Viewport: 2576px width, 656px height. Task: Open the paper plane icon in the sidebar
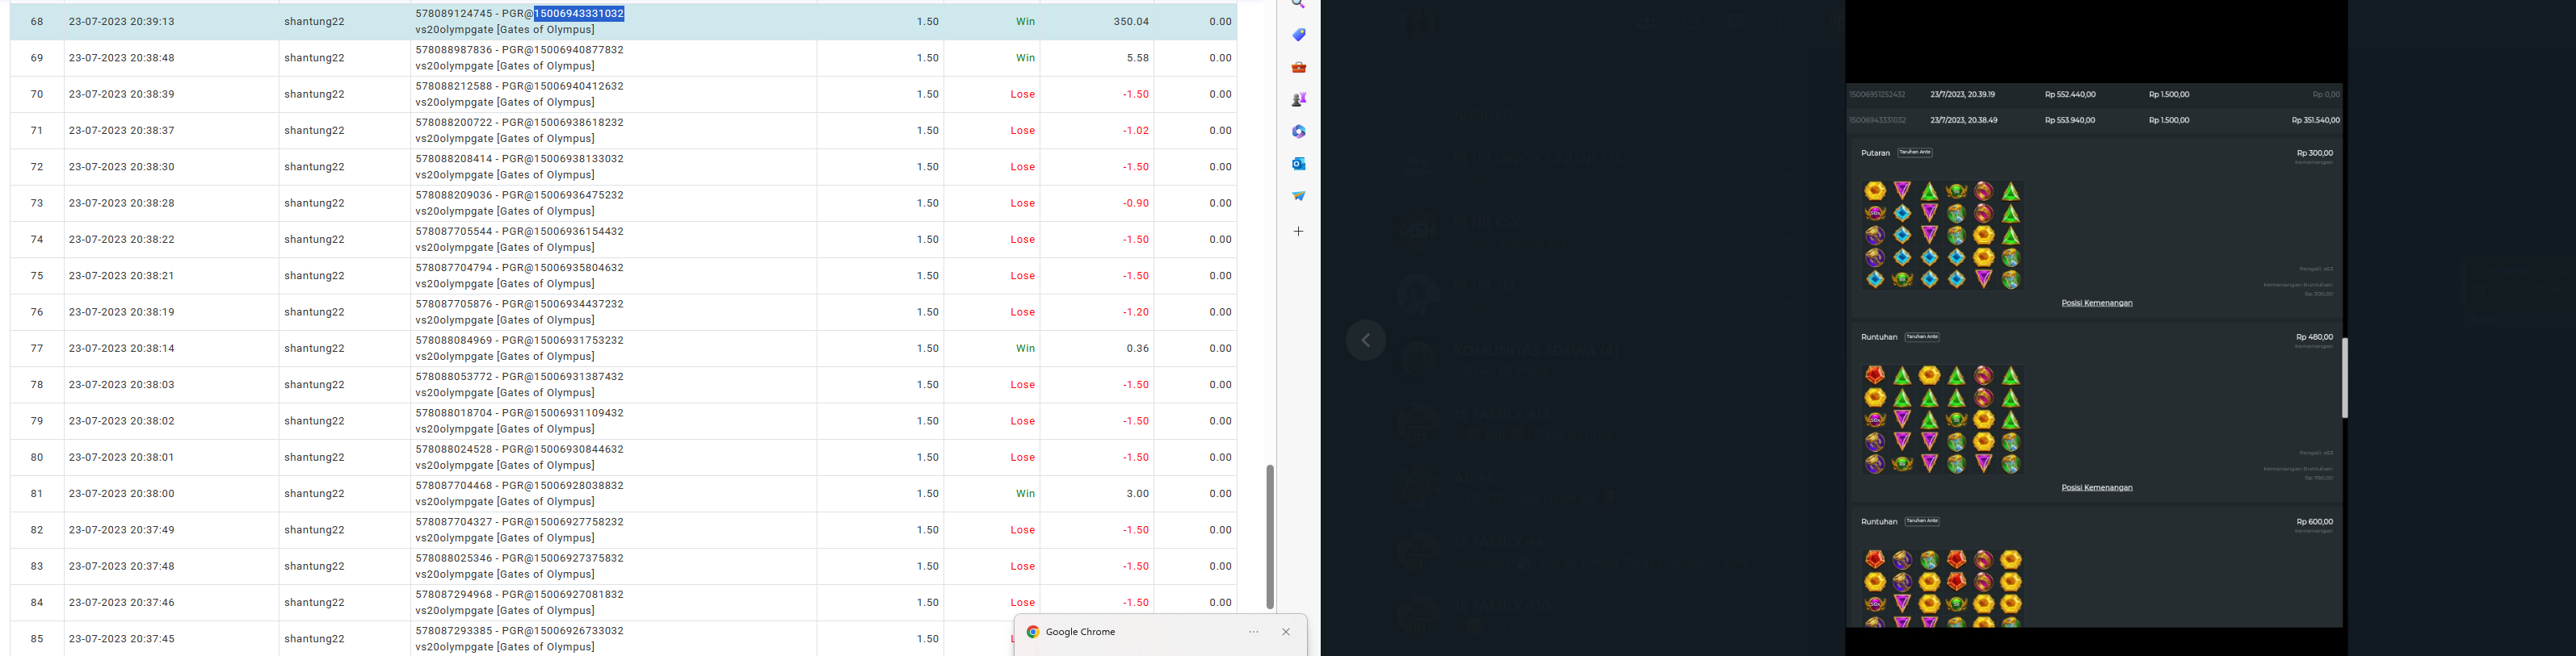(1298, 196)
